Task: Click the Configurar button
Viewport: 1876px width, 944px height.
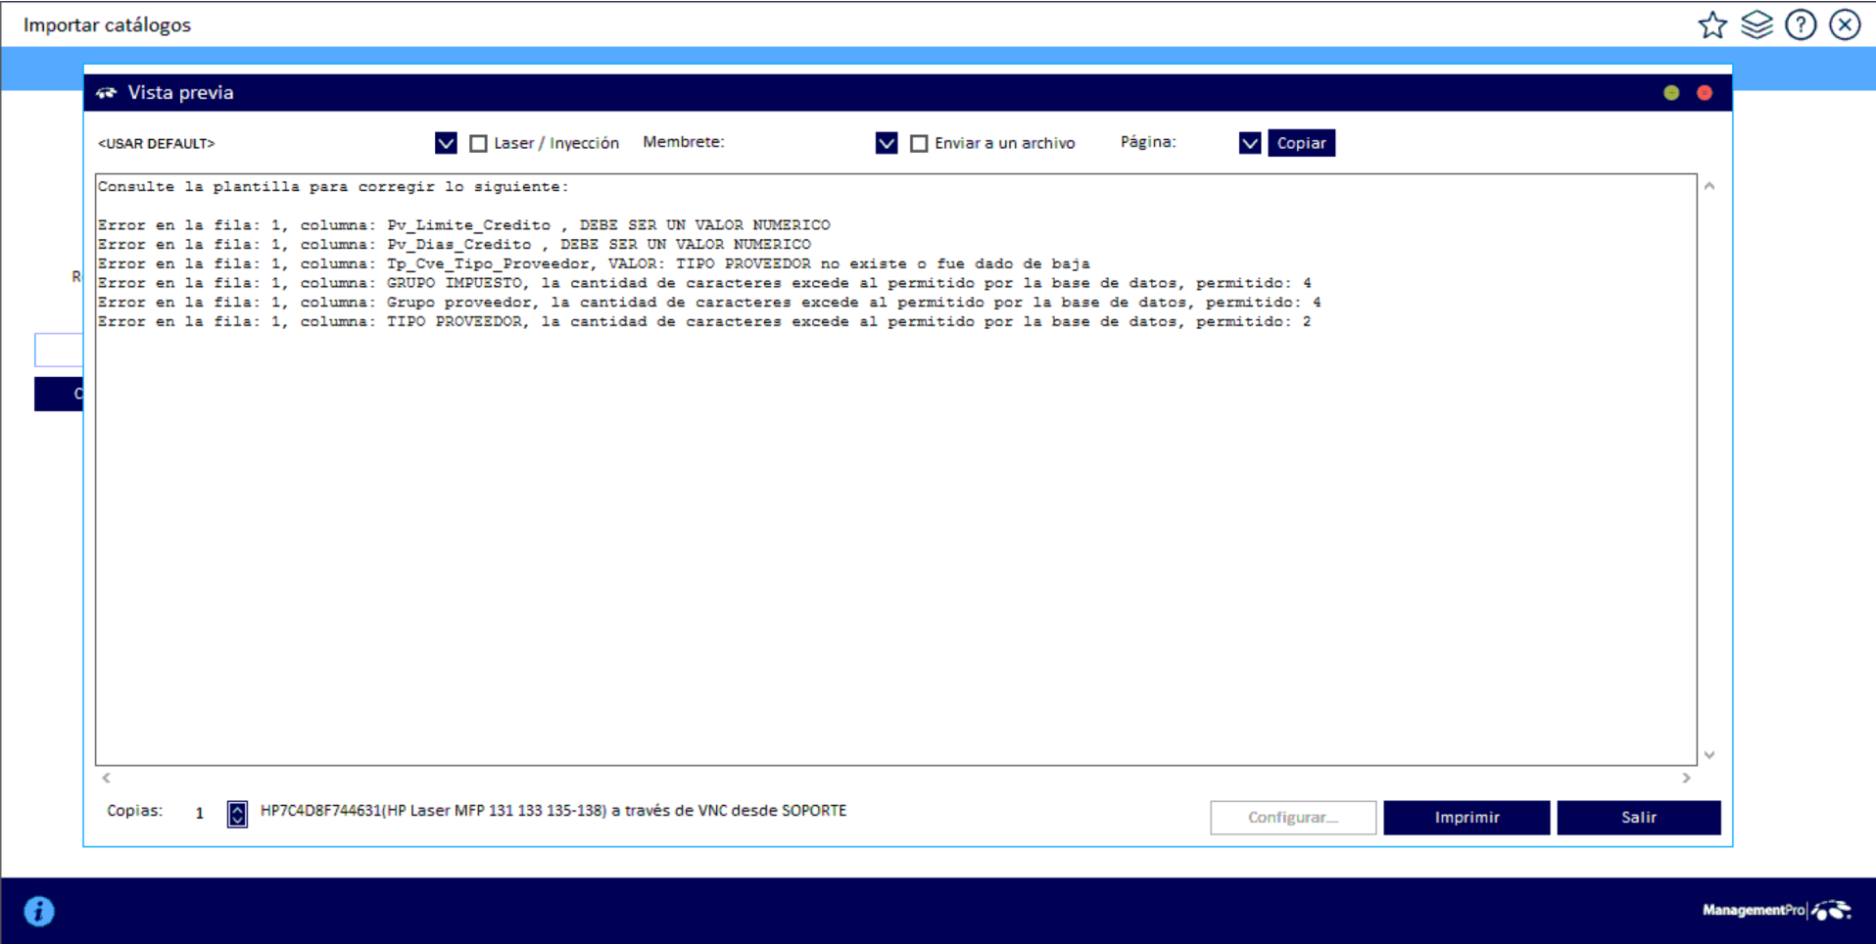Action: click(1292, 818)
